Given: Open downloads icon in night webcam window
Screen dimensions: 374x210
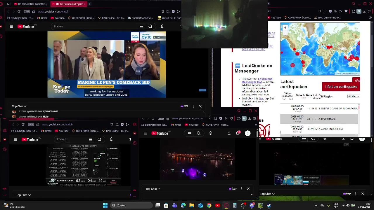Looking at the screenshot, I should point(249,118).
